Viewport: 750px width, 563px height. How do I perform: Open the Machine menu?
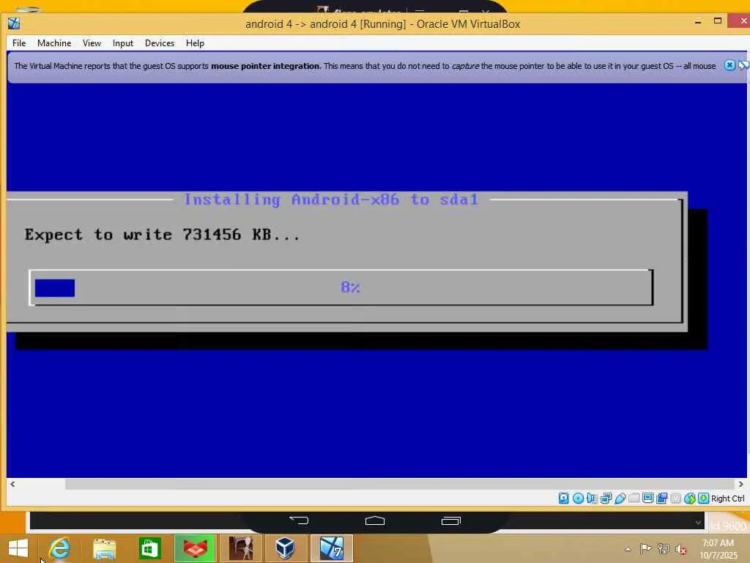(54, 43)
